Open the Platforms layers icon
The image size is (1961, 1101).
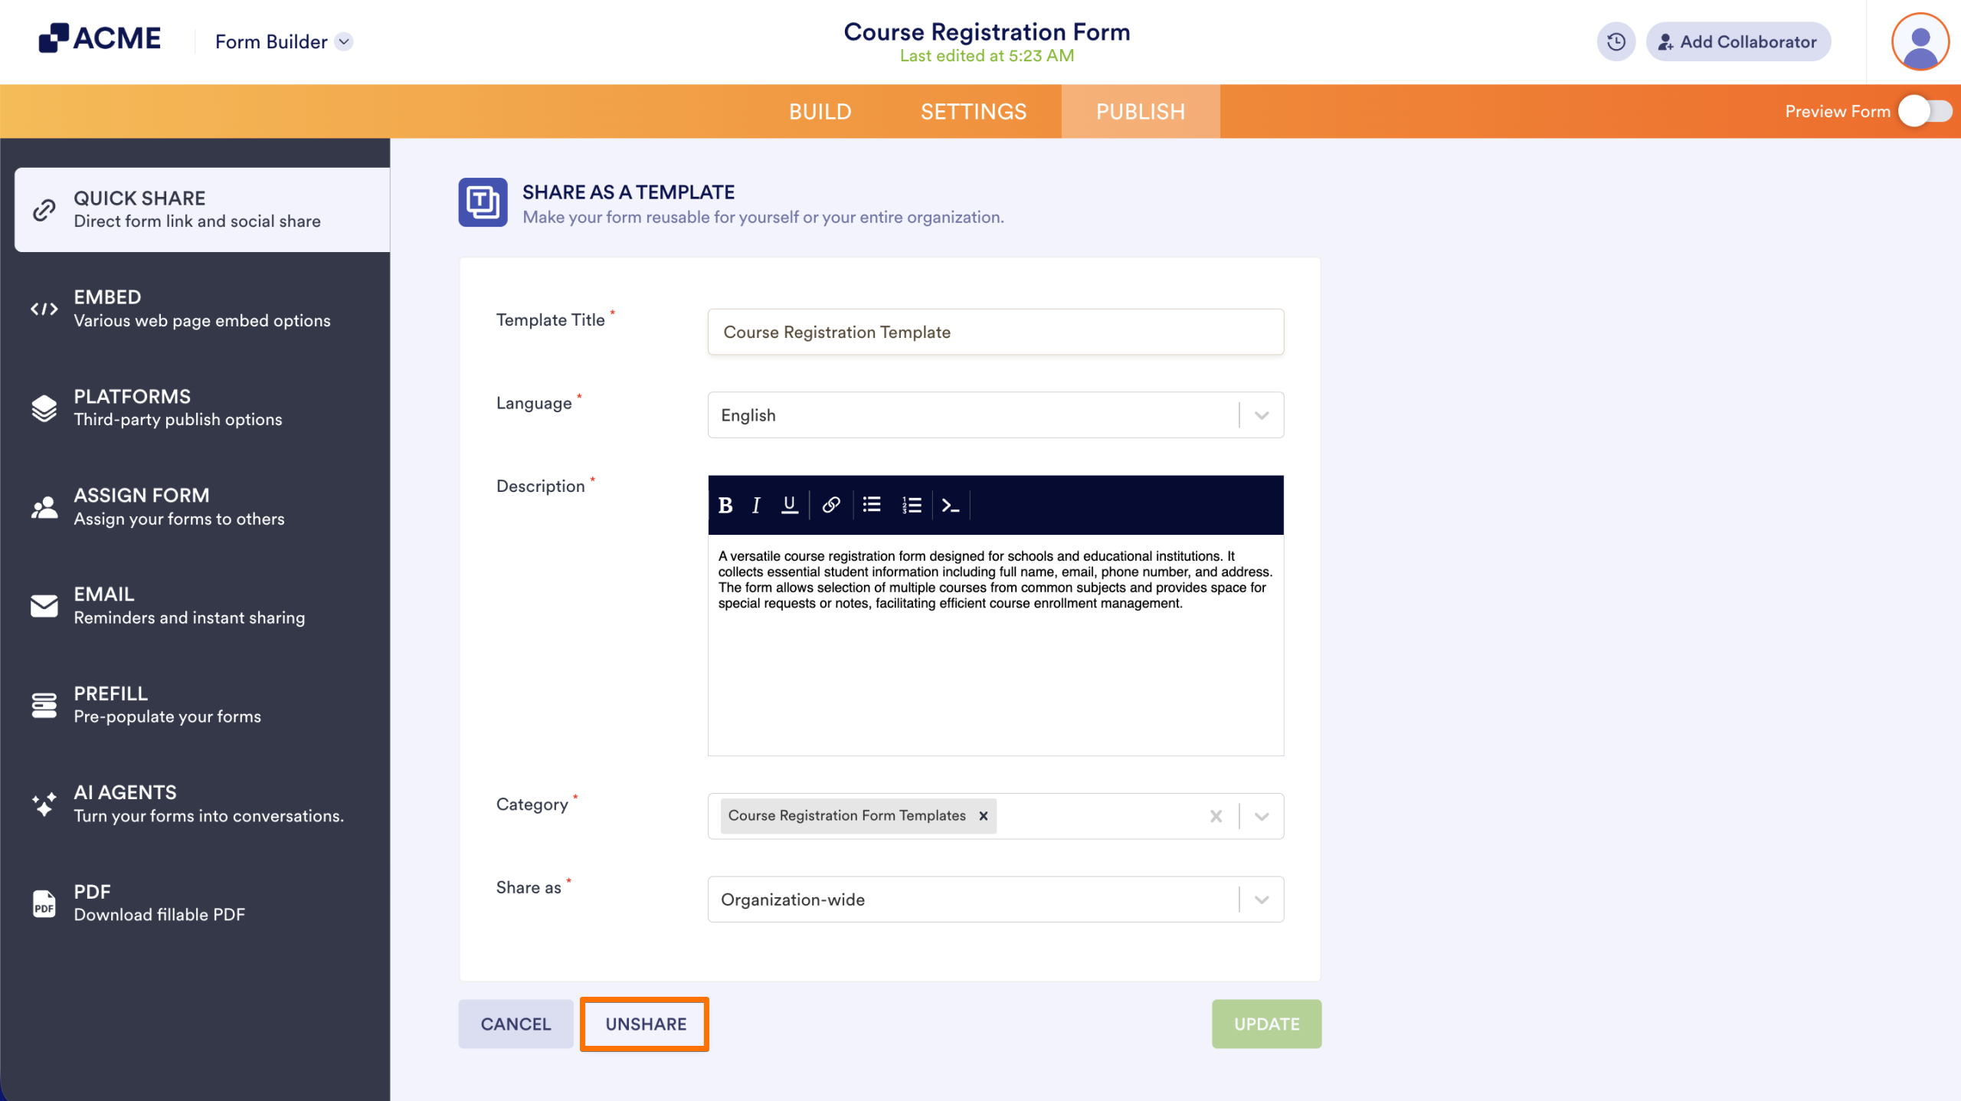(44, 407)
